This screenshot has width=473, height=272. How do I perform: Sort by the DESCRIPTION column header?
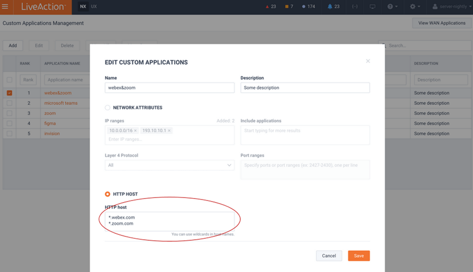point(426,64)
